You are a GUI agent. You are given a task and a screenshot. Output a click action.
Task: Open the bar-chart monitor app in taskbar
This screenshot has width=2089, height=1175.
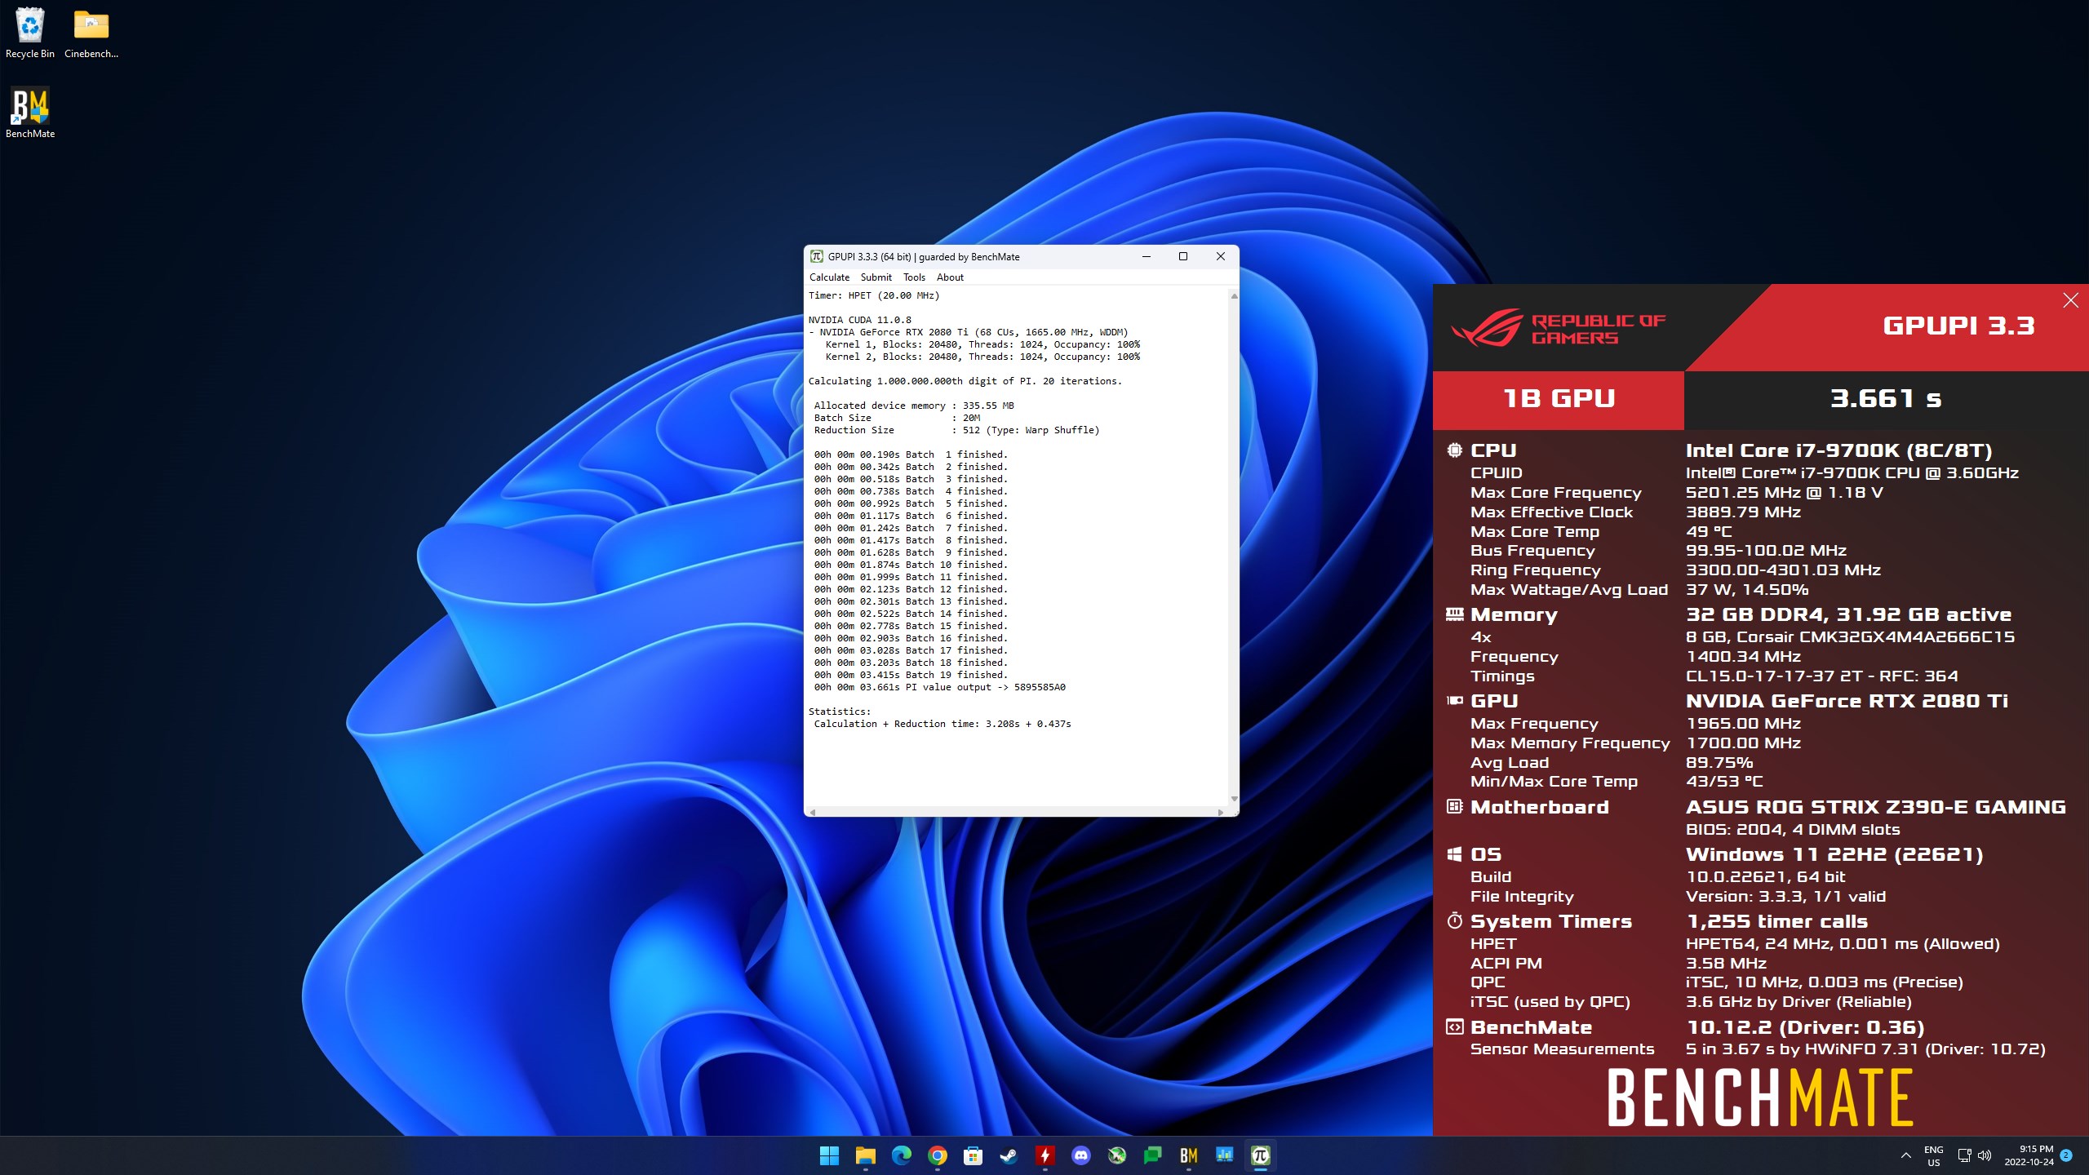pos(1224,1155)
